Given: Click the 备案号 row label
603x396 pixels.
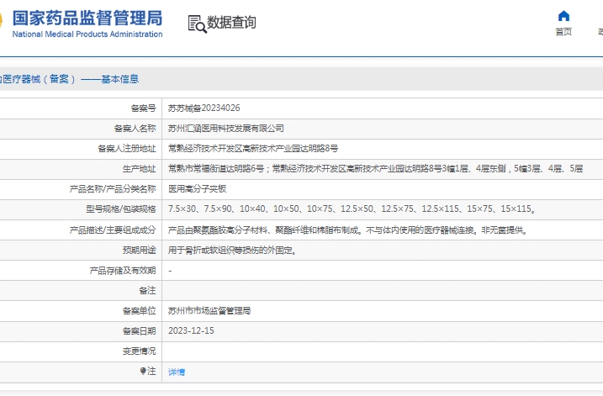Looking at the screenshot, I should tap(143, 108).
